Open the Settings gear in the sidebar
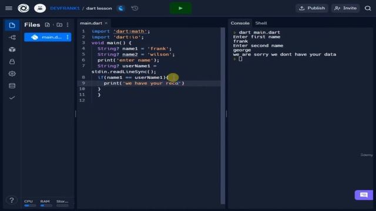Screen dimensions: 376x211 (12, 74)
